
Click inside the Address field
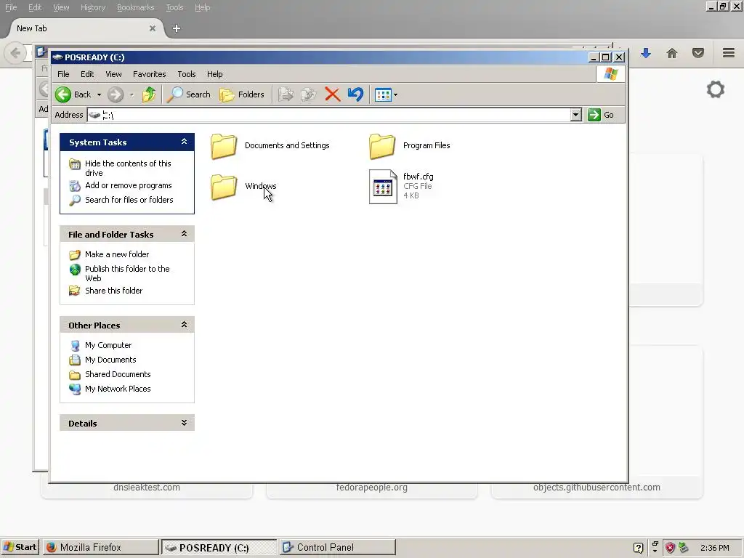click(x=329, y=115)
